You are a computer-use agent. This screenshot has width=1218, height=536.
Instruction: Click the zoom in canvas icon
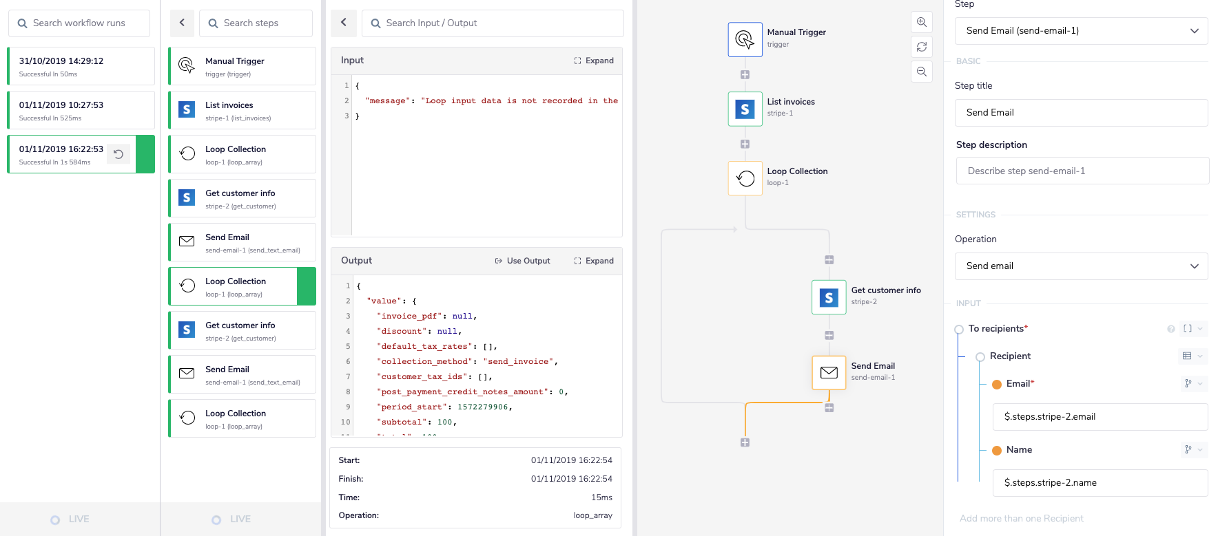coord(921,22)
